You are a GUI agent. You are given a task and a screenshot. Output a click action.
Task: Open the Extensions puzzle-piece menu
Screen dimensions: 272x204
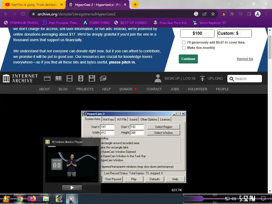[232, 14]
